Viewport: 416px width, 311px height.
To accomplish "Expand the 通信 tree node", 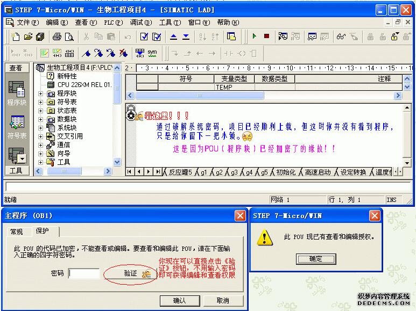I will click(x=40, y=145).
